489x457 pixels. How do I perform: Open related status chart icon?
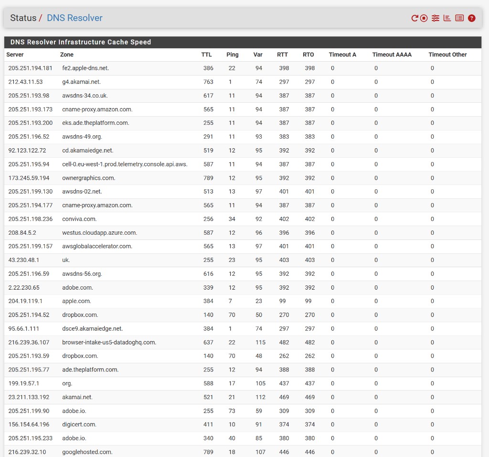point(447,18)
